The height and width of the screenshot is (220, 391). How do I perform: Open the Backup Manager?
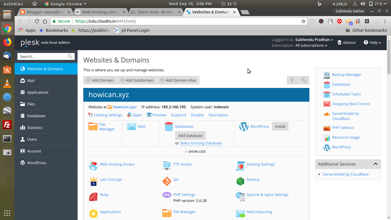346,74
